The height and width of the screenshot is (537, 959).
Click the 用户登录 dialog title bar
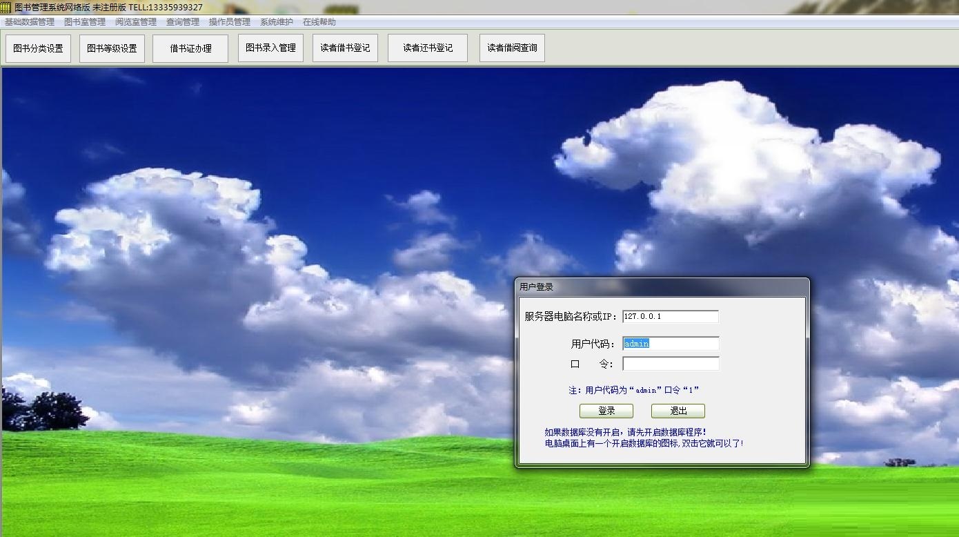click(x=662, y=287)
